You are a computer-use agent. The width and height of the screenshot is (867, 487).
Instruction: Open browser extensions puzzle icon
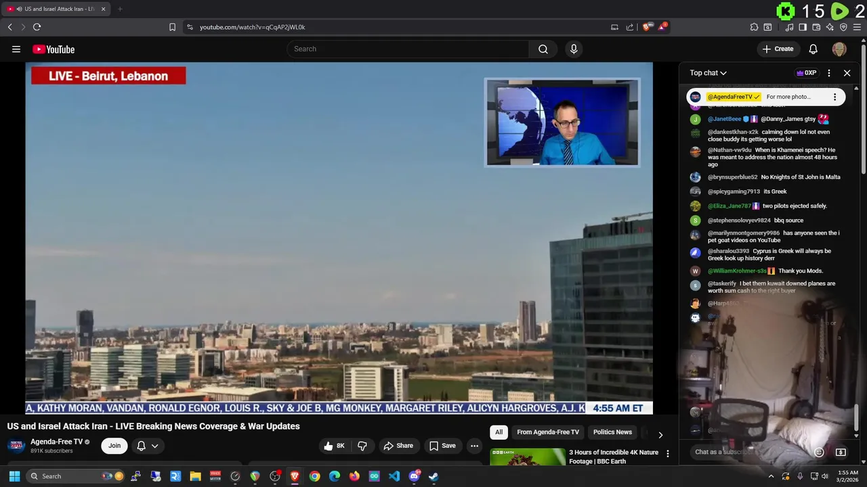point(754,27)
